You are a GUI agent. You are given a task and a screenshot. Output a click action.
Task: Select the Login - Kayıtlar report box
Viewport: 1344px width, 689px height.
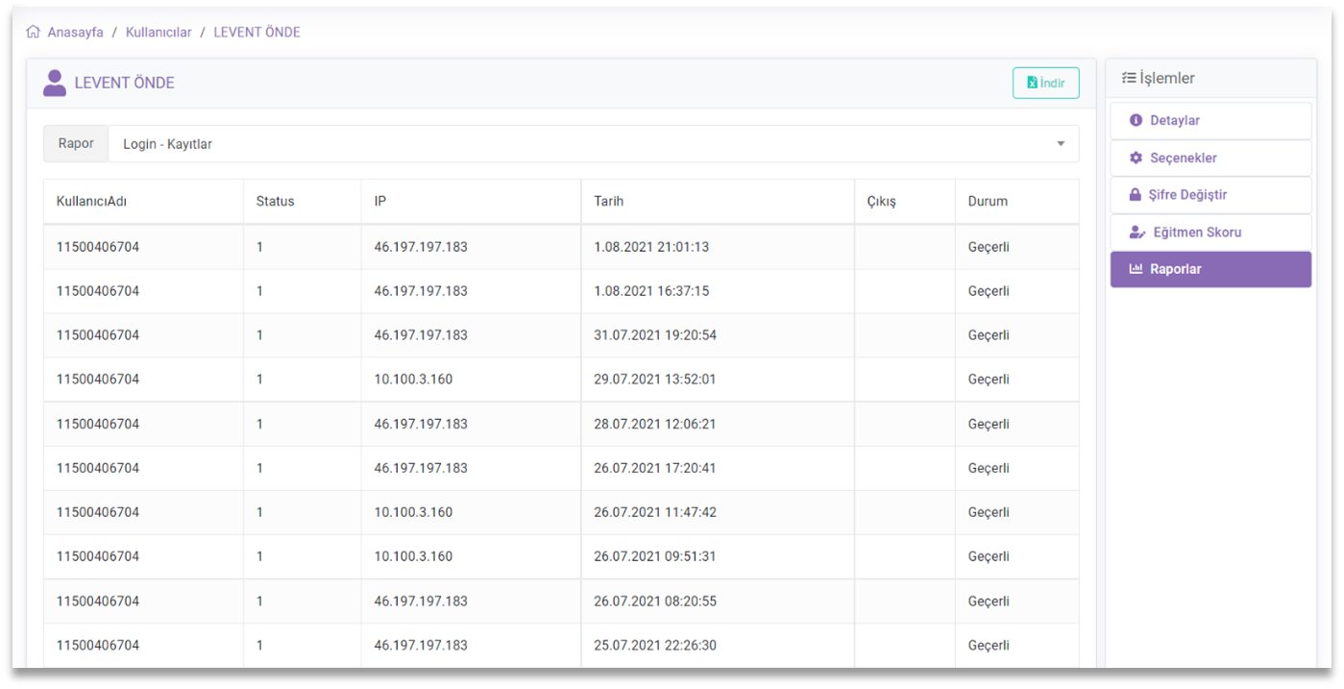click(576, 144)
